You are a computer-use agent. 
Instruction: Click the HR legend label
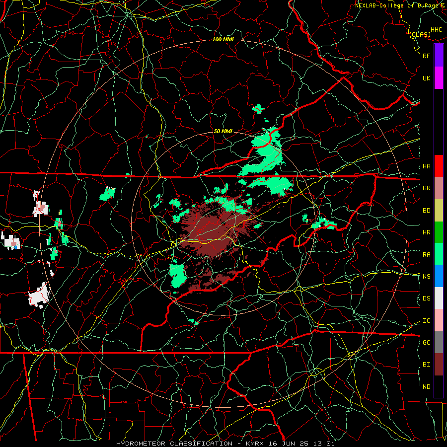tap(426, 232)
